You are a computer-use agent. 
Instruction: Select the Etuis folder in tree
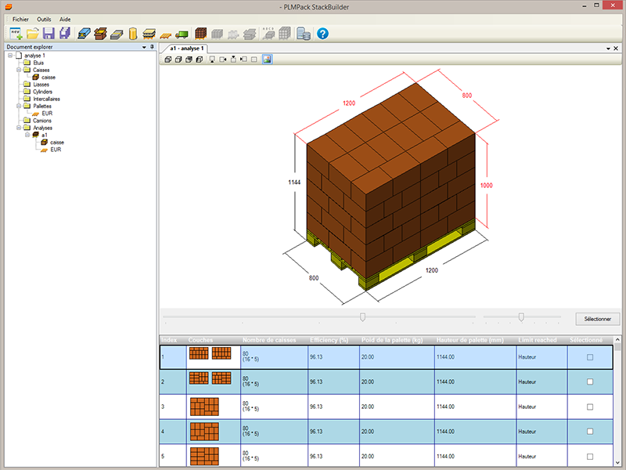tap(38, 63)
